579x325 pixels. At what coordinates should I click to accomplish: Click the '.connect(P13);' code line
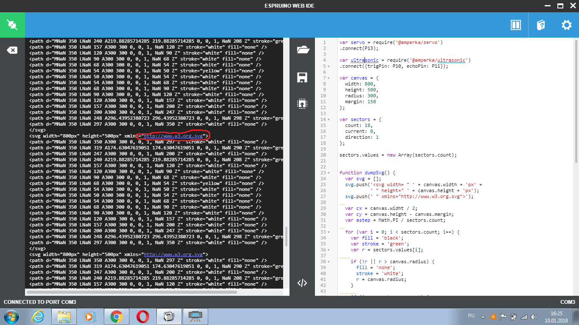[359, 48]
